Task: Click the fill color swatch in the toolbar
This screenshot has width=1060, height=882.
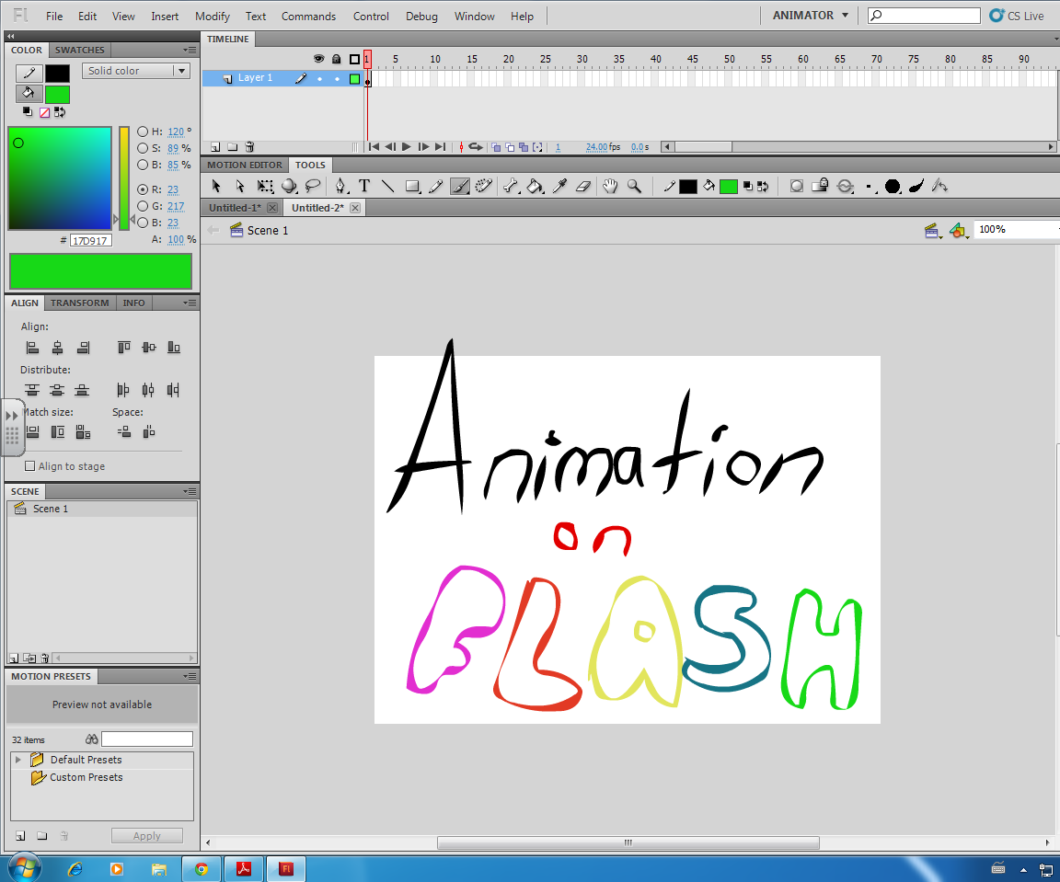Action: (x=728, y=186)
